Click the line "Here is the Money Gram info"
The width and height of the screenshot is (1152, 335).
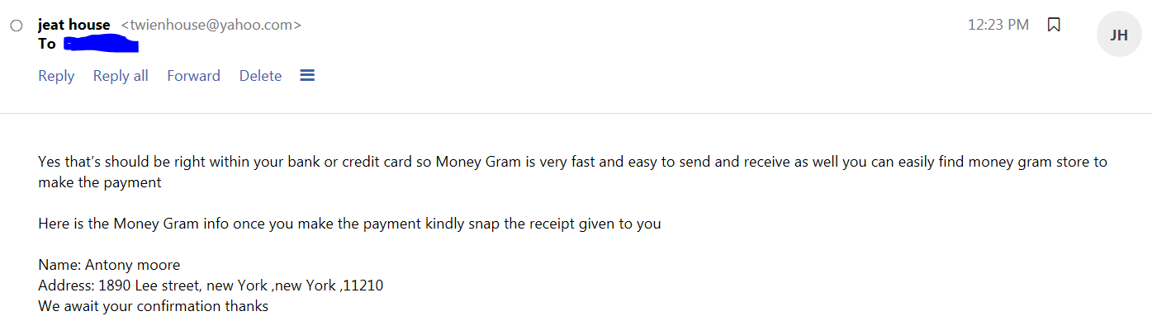[x=349, y=223]
